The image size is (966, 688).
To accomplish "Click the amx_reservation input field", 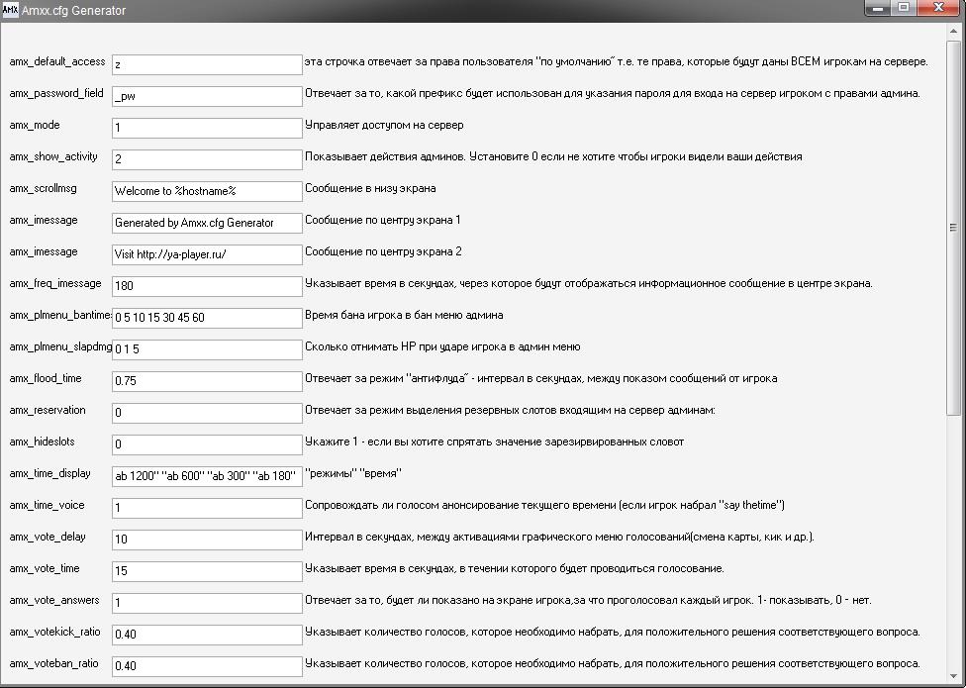I will 207,413.
